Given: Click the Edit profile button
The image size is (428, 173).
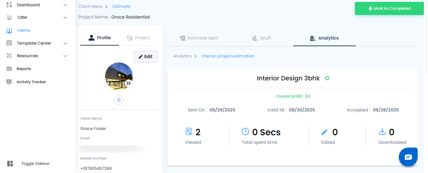Looking at the screenshot, I should click(x=146, y=57).
